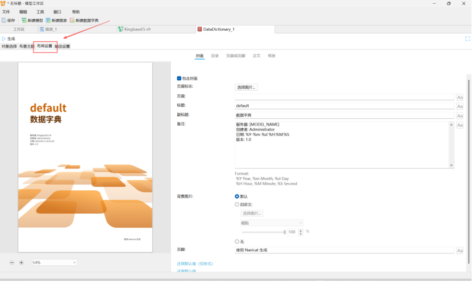This screenshot has width=472, height=281.
Task: Uncheck the 包含封面 checkbox
Action: pyautogui.click(x=179, y=78)
